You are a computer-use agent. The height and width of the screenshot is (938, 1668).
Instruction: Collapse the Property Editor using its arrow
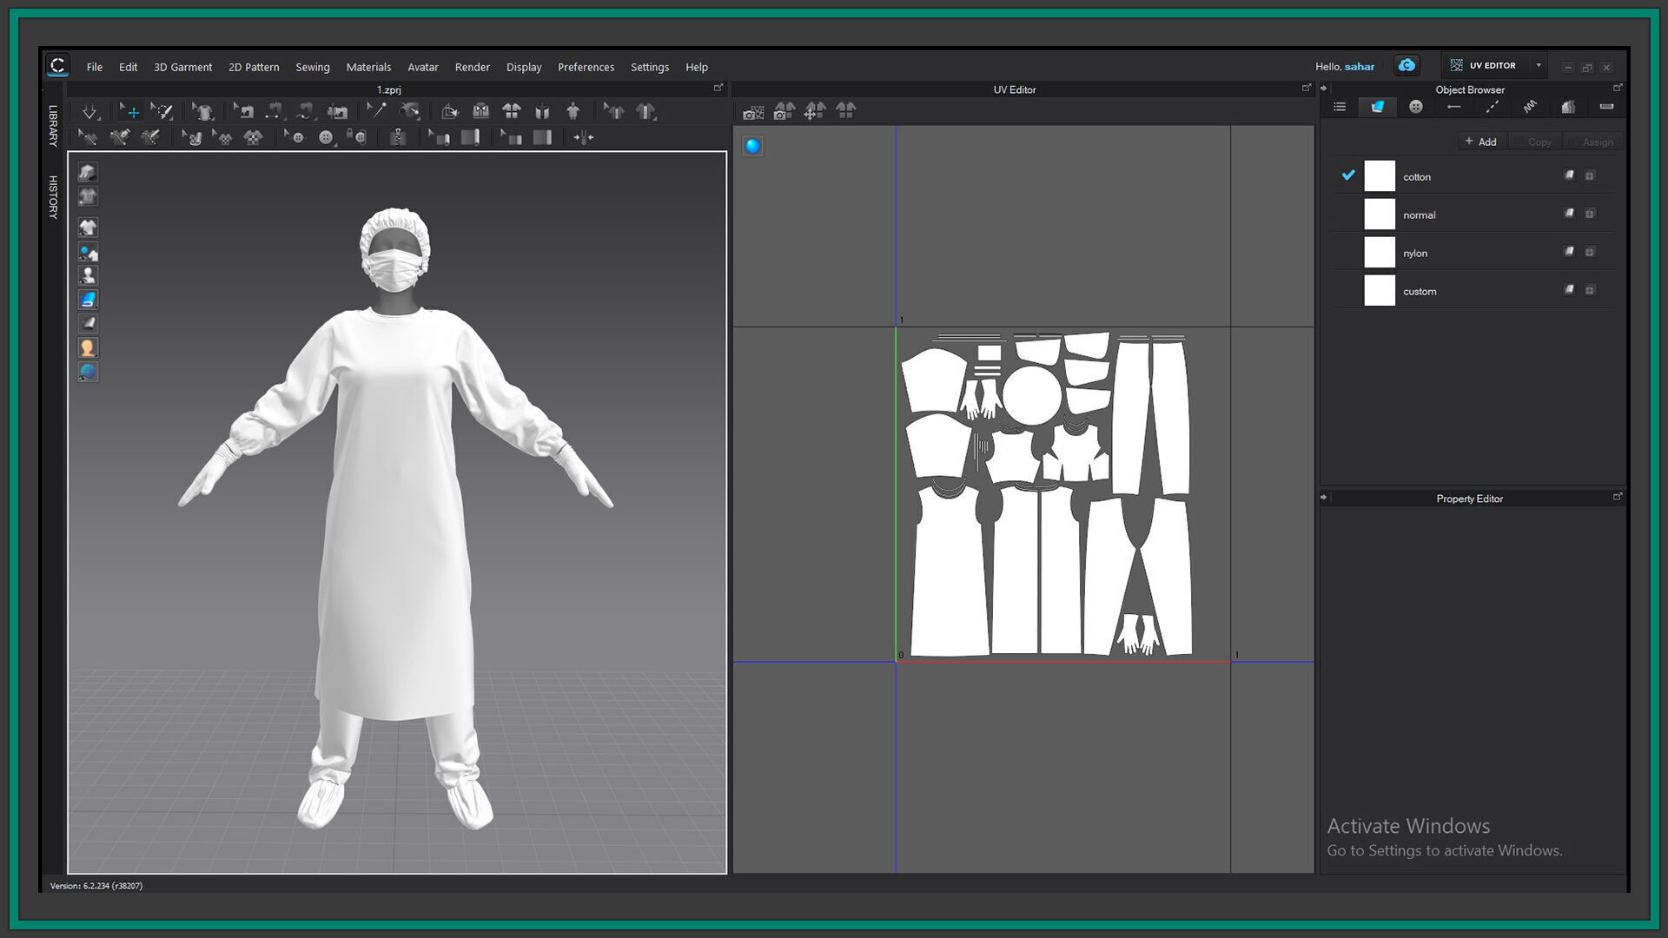(1324, 498)
